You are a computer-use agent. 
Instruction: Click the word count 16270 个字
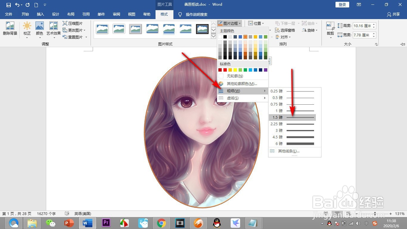(46, 214)
